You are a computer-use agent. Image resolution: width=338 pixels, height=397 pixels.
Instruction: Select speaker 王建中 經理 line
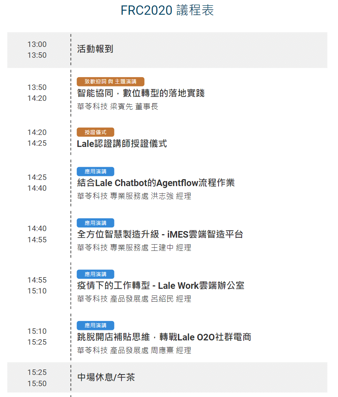(x=134, y=247)
